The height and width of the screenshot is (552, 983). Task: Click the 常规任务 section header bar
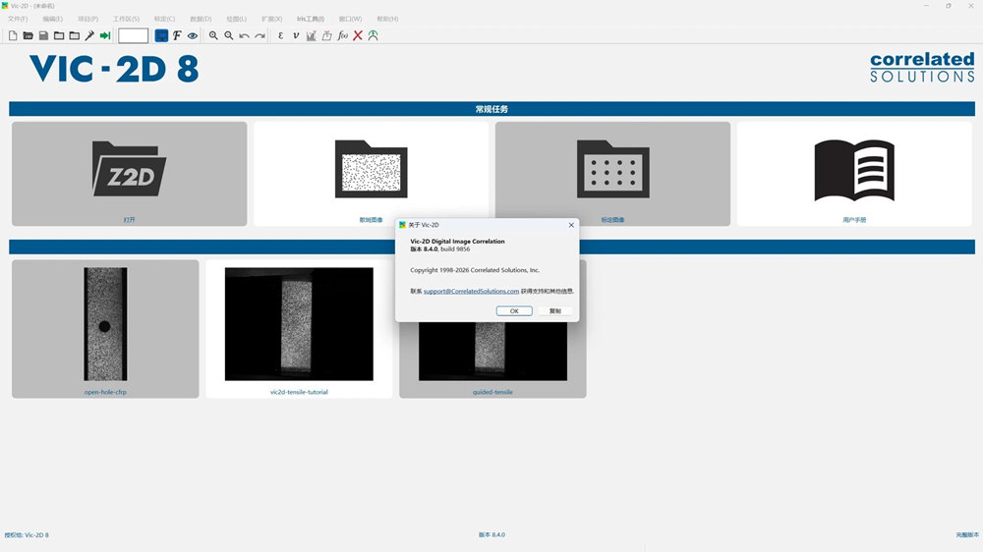pyautogui.click(x=491, y=109)
